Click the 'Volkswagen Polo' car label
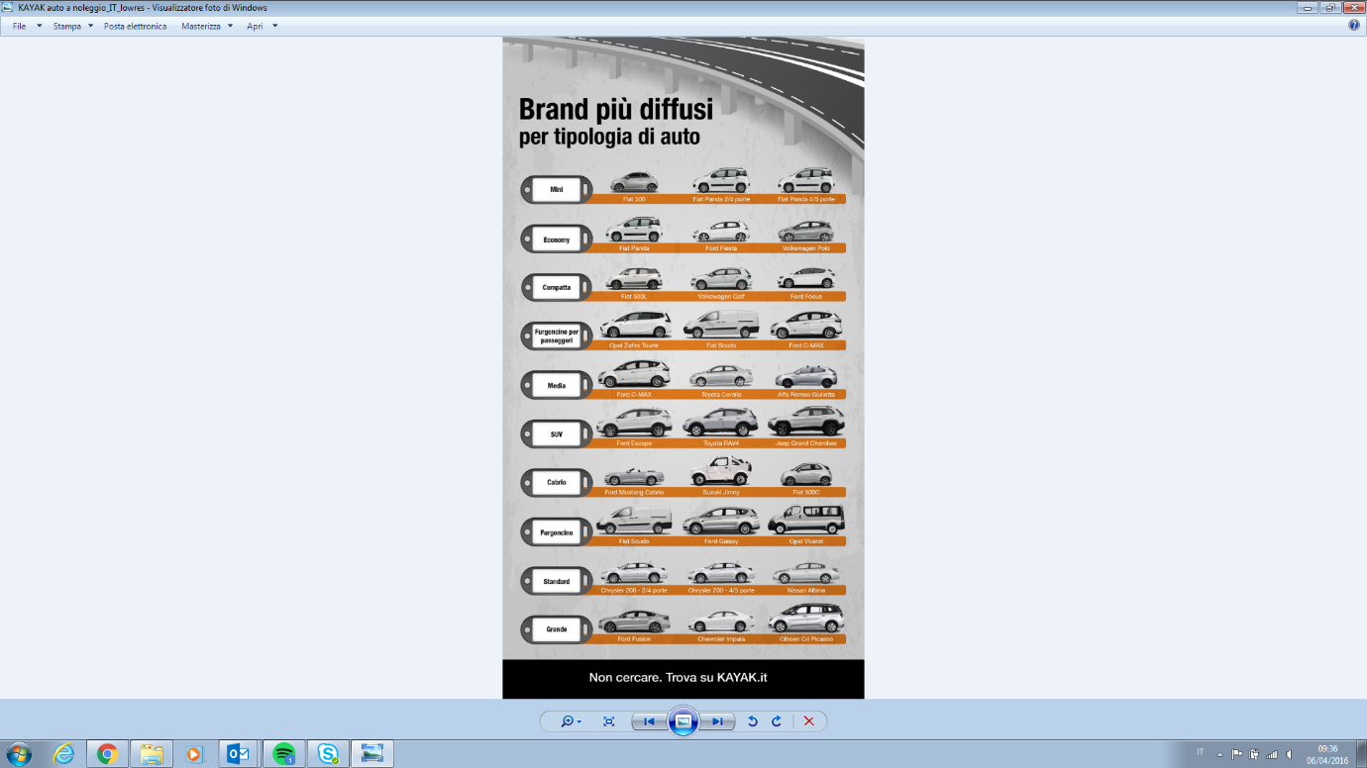 coord(806,248)
